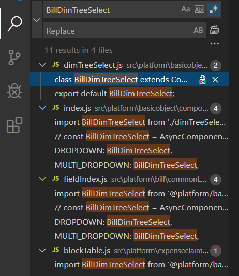Screen dimensions: 239x276
Task: Open the search details ellipsis menu
Action: coord(215,43)
